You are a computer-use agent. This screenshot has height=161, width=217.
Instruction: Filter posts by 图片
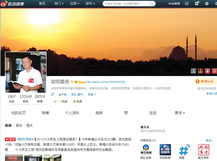tap(30, 126)
